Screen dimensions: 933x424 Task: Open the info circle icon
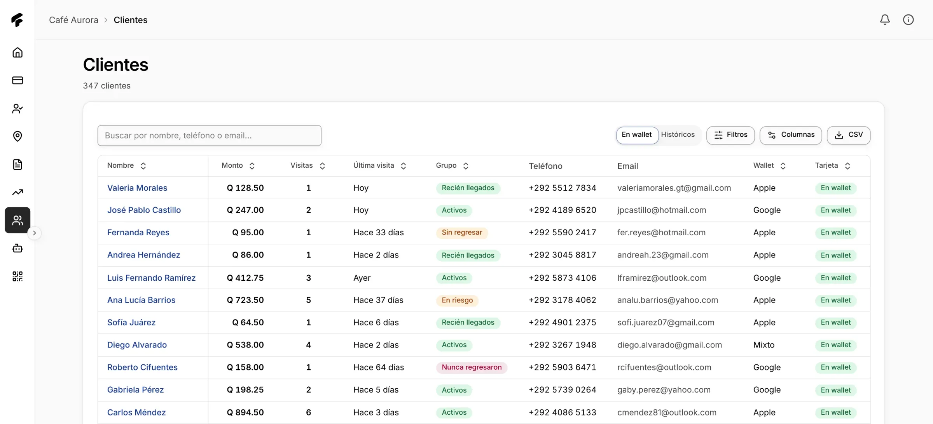[x=908, y=20]
